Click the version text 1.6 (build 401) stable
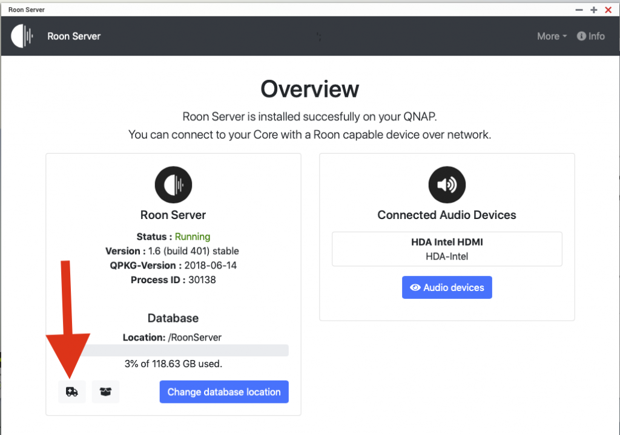620x435 pixels. point(194,251)
